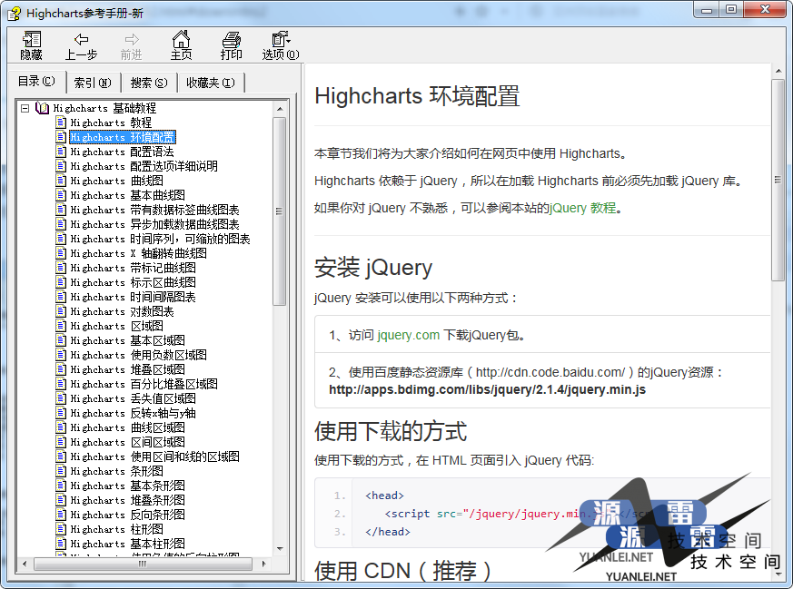Click the tree panel horizontal scrollbar thumb
Screen dimensions: 793x589
click(143, 564)
